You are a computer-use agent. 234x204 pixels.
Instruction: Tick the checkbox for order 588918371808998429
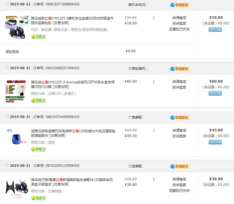coord(7,3)
